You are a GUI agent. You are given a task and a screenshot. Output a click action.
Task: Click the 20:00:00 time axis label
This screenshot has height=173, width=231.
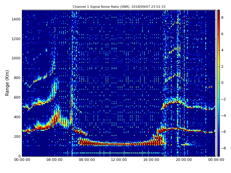[x=184, y=160]
